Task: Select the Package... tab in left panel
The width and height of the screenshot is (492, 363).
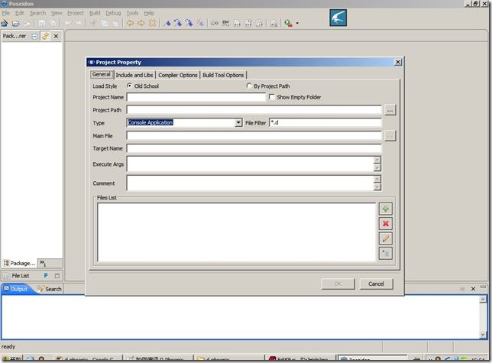Action: point(19,263)
